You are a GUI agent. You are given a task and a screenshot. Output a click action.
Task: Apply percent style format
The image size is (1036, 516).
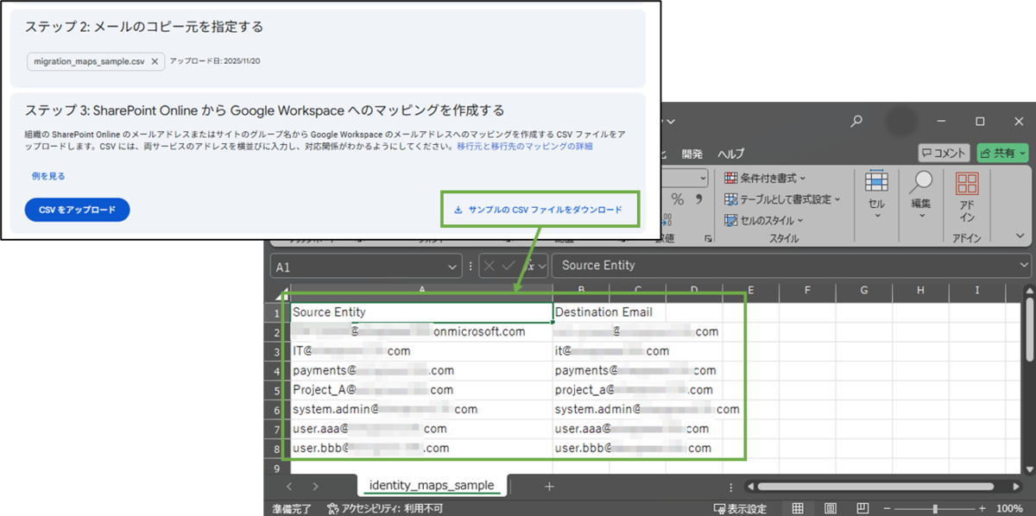[x=677, y=199]
